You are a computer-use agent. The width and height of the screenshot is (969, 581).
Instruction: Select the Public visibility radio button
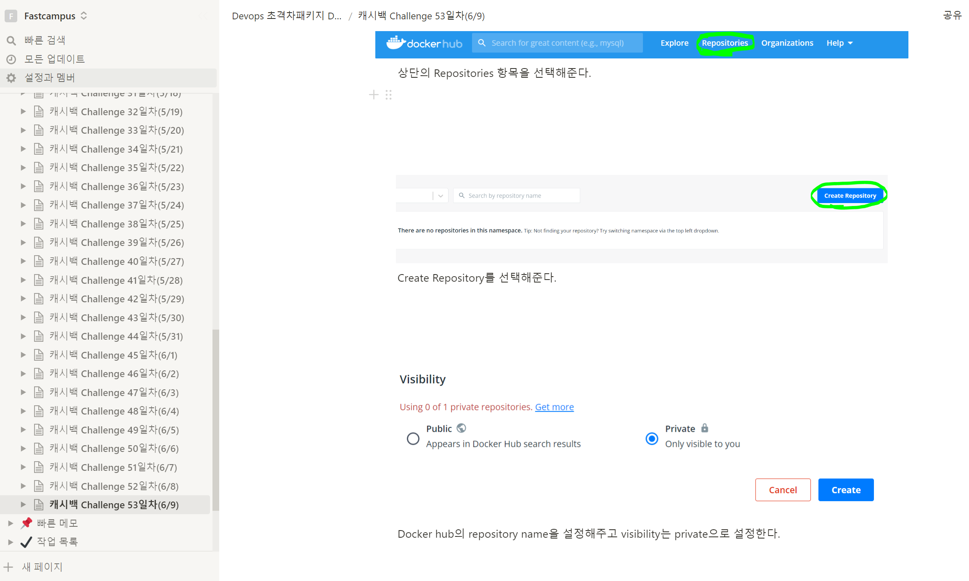click(413, 438)
